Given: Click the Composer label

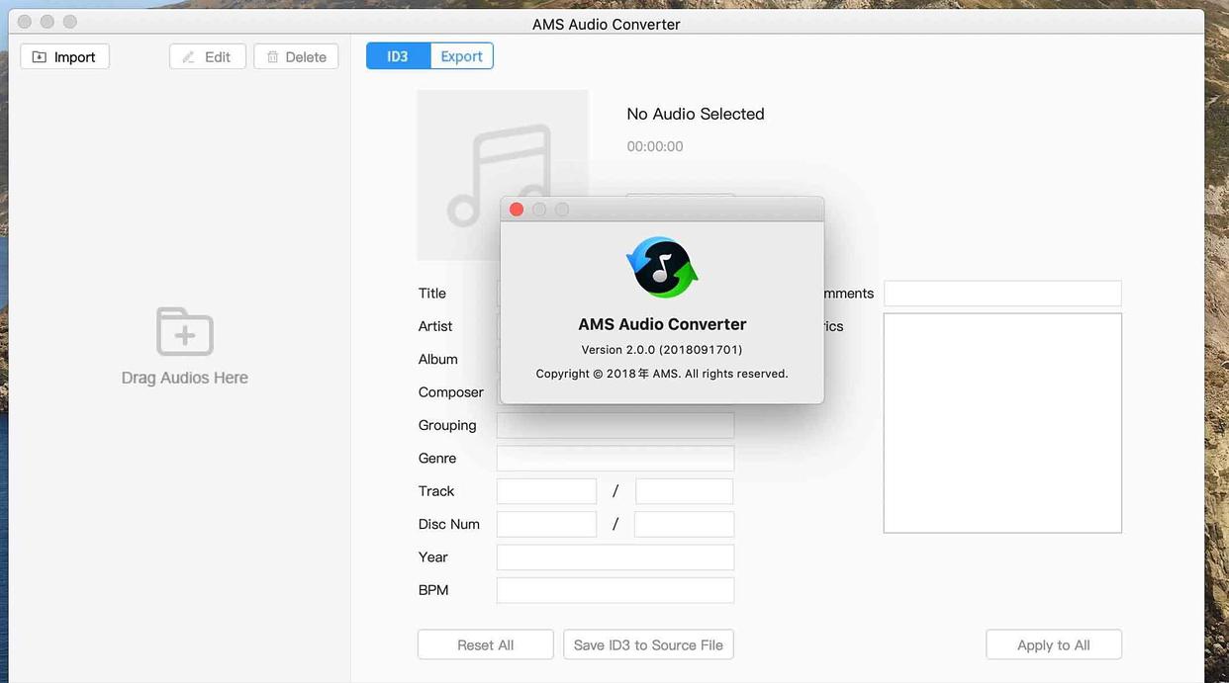Looking at the screenshot, I should pyautogui.click(x=451, y=392).
